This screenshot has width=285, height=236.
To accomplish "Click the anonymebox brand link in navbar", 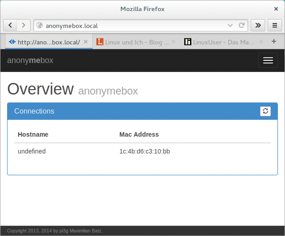I will coord(30,60).
